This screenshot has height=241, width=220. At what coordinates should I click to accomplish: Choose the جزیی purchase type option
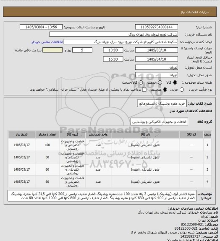tap(182, 90)
